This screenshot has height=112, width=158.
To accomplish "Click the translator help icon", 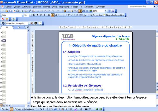I will click(40, 23).
